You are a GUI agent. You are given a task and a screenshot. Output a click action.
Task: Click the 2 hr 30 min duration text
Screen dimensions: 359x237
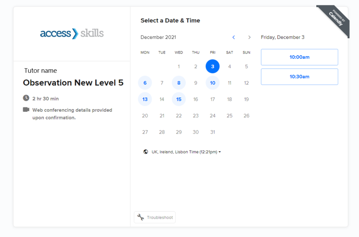45,99
